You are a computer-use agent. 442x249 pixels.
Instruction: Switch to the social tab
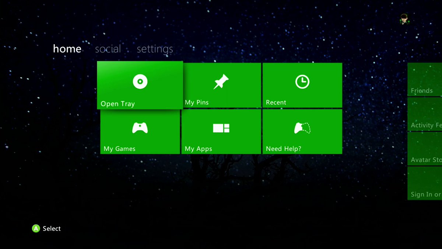click(x=108, y=49)
